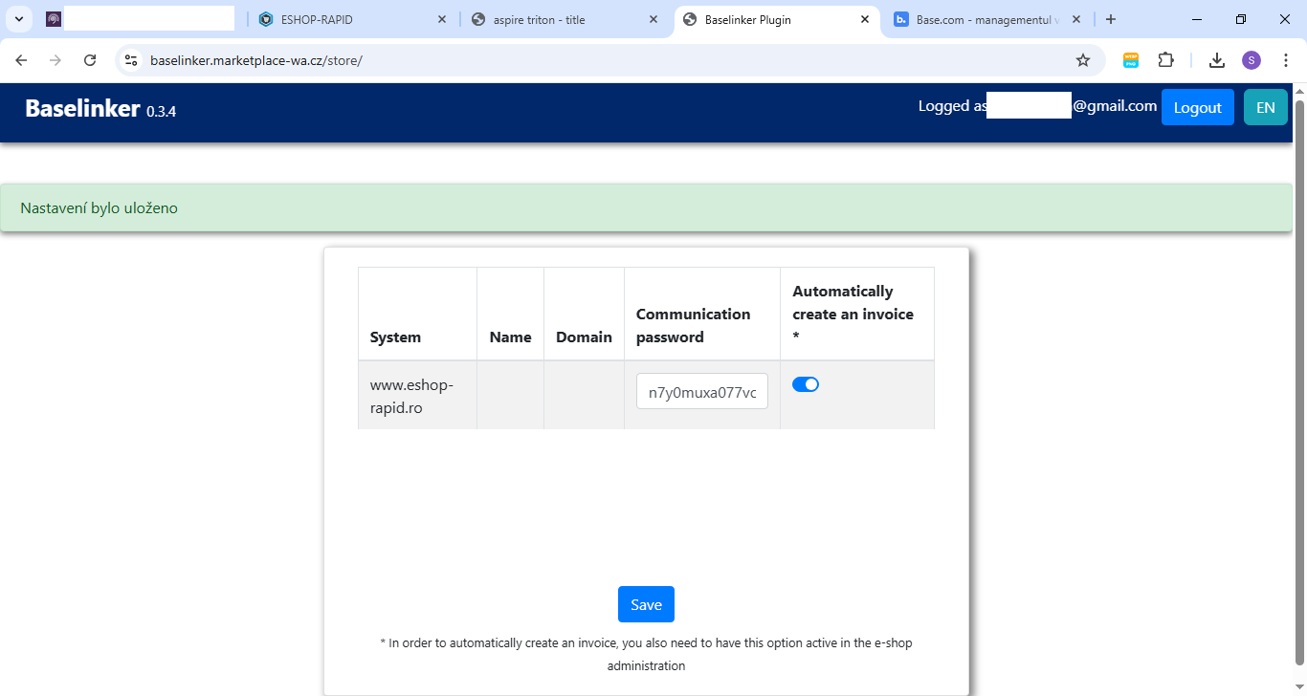The height and width of the screenshot is (696, 1307).
Task: Switch to the first pinned browser tab
Action: [140, 19]
